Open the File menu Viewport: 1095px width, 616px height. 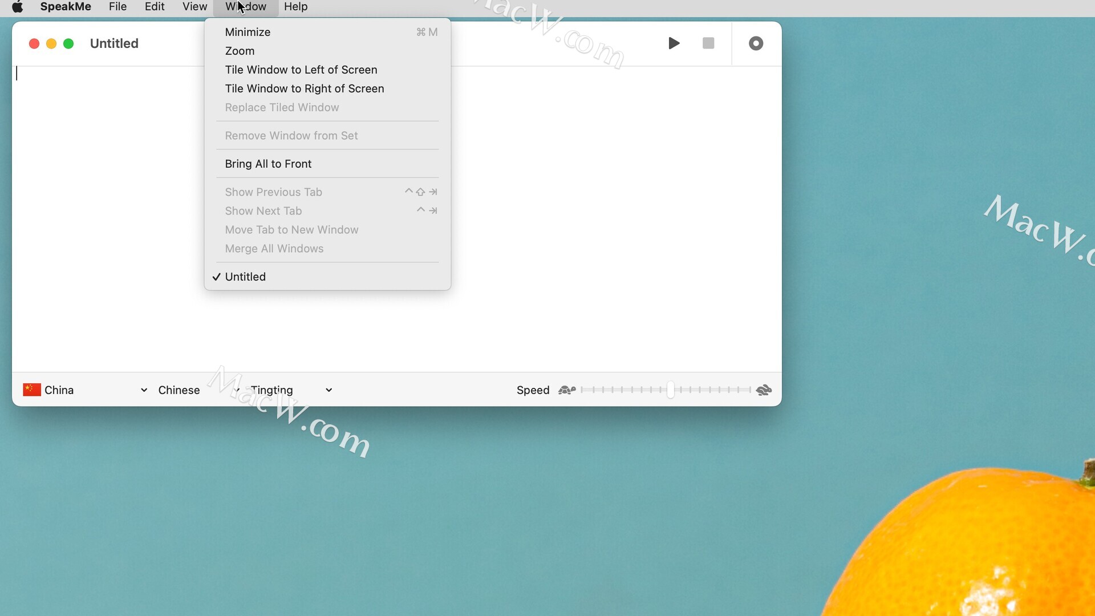tap(117, 7)
